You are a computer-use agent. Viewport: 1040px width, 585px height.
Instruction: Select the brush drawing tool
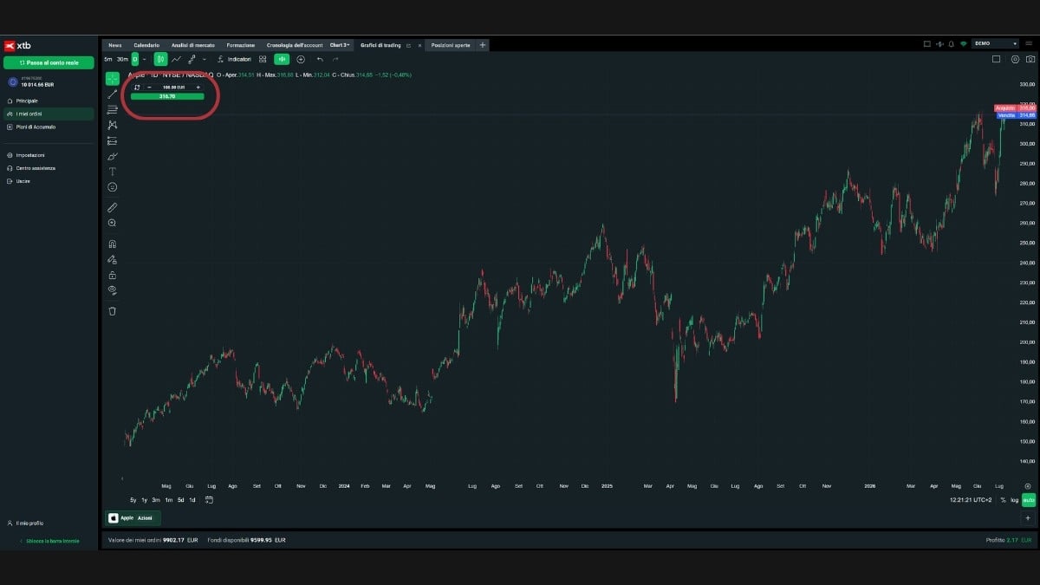click(113, 156)
